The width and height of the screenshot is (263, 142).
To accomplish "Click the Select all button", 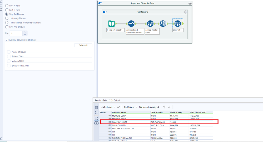I will pyautogui.click(x=83, y=45).
